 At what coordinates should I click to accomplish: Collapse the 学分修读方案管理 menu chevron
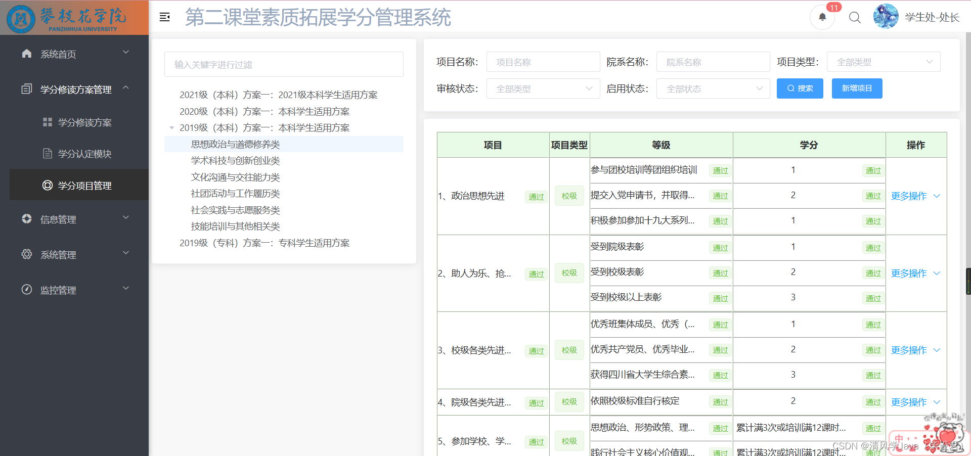coord(126,87)
